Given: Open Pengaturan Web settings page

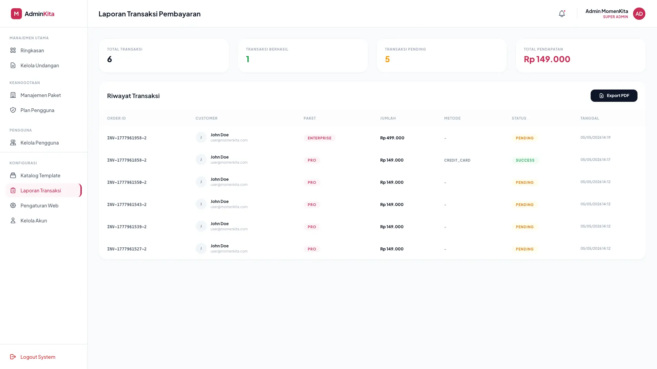Looking at the screenshot, I should click(x=43, y=205).
